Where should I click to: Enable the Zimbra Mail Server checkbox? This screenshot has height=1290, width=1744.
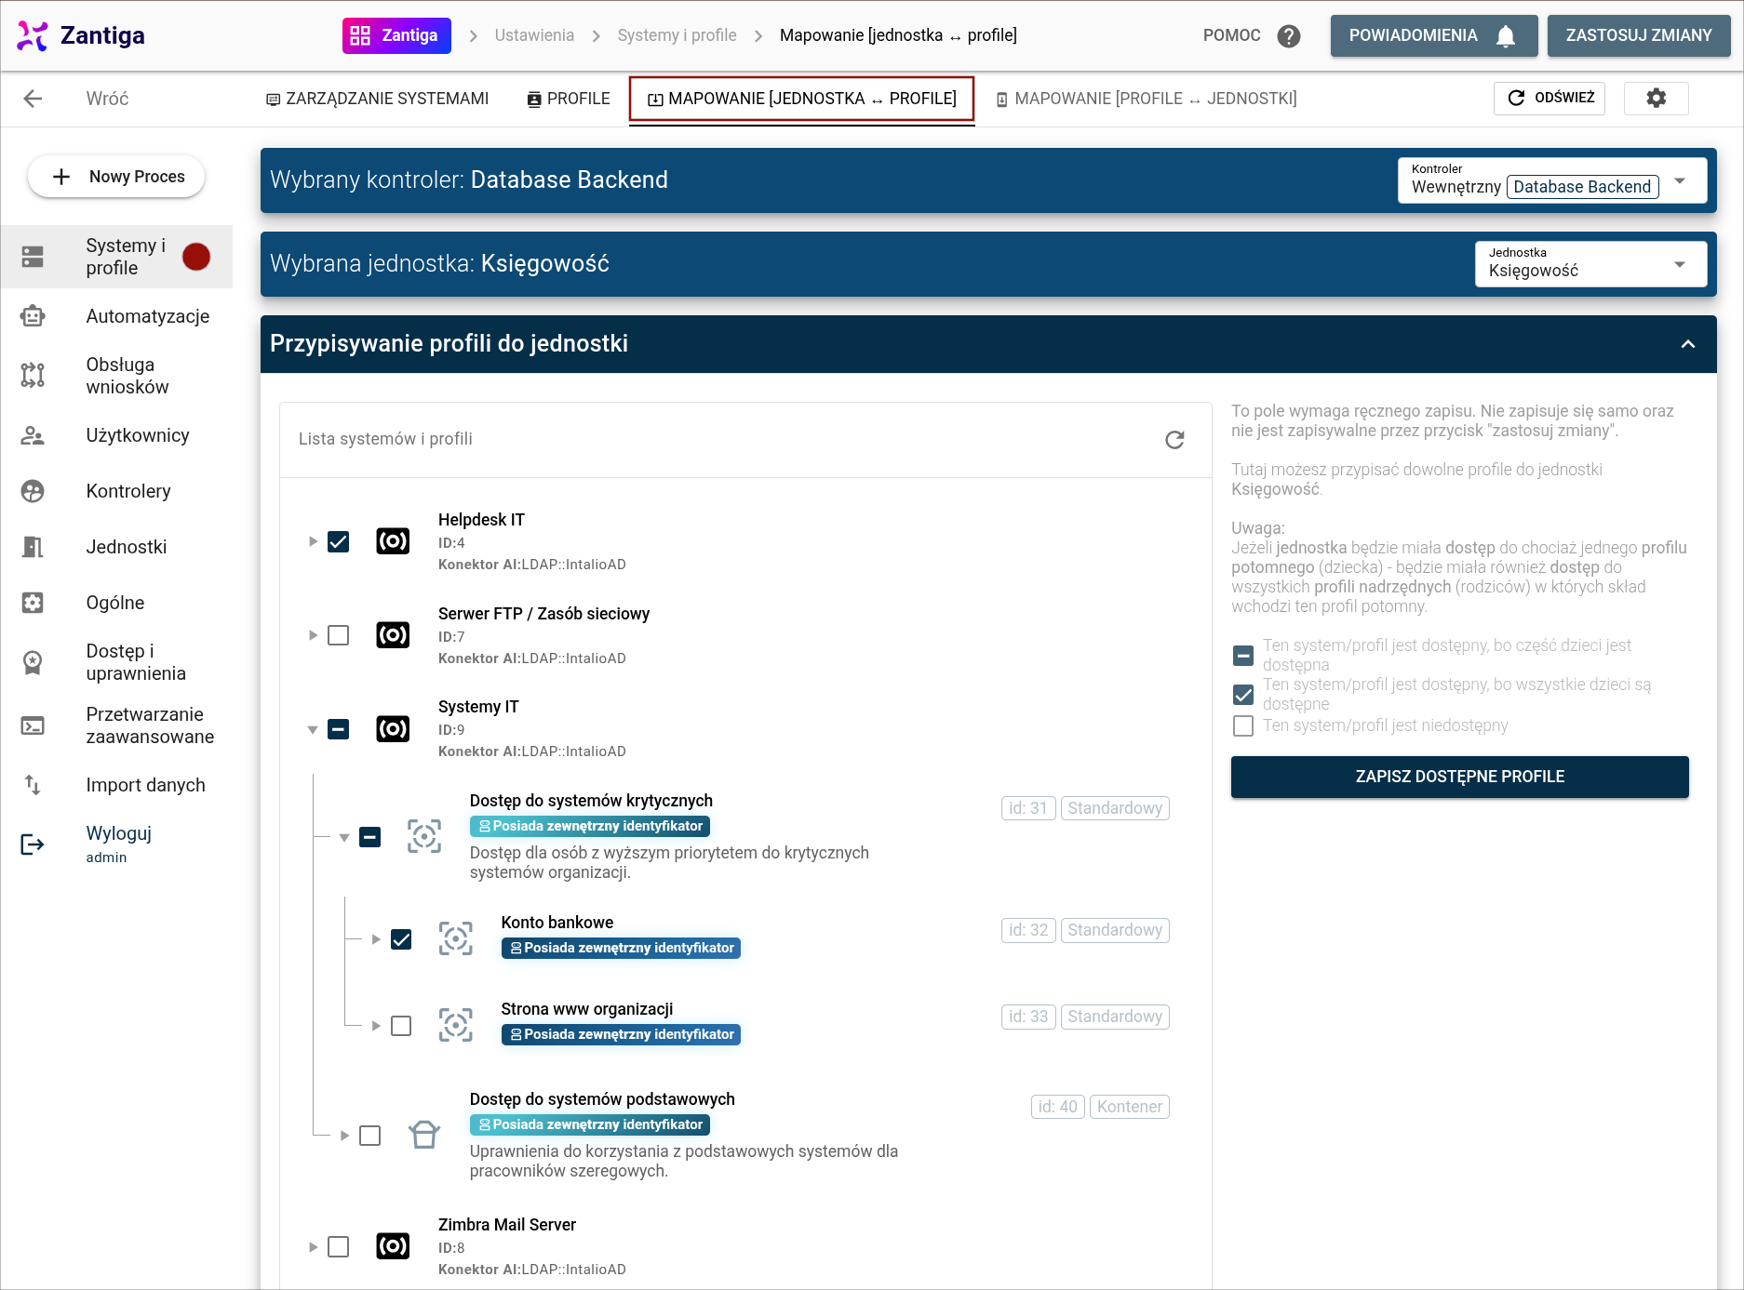pos(339,1246)
